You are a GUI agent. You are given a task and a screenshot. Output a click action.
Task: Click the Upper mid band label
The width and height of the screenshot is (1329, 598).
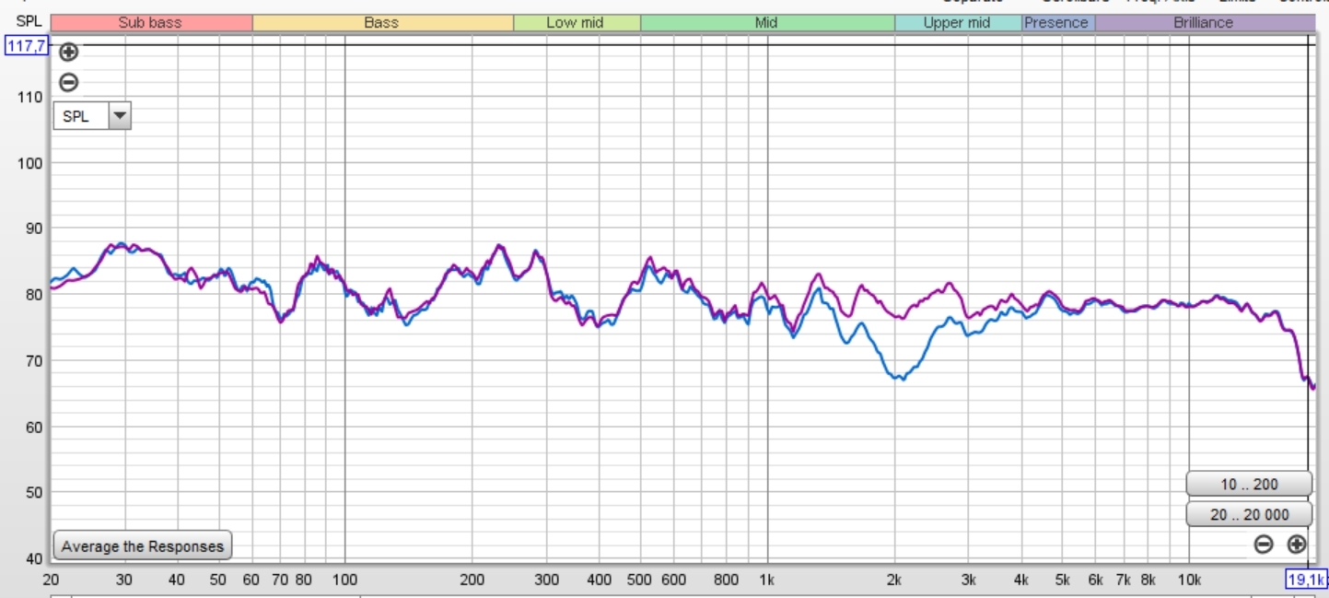click(958, 23)
